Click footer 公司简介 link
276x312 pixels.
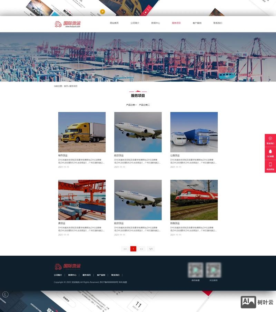coord(58,275)
